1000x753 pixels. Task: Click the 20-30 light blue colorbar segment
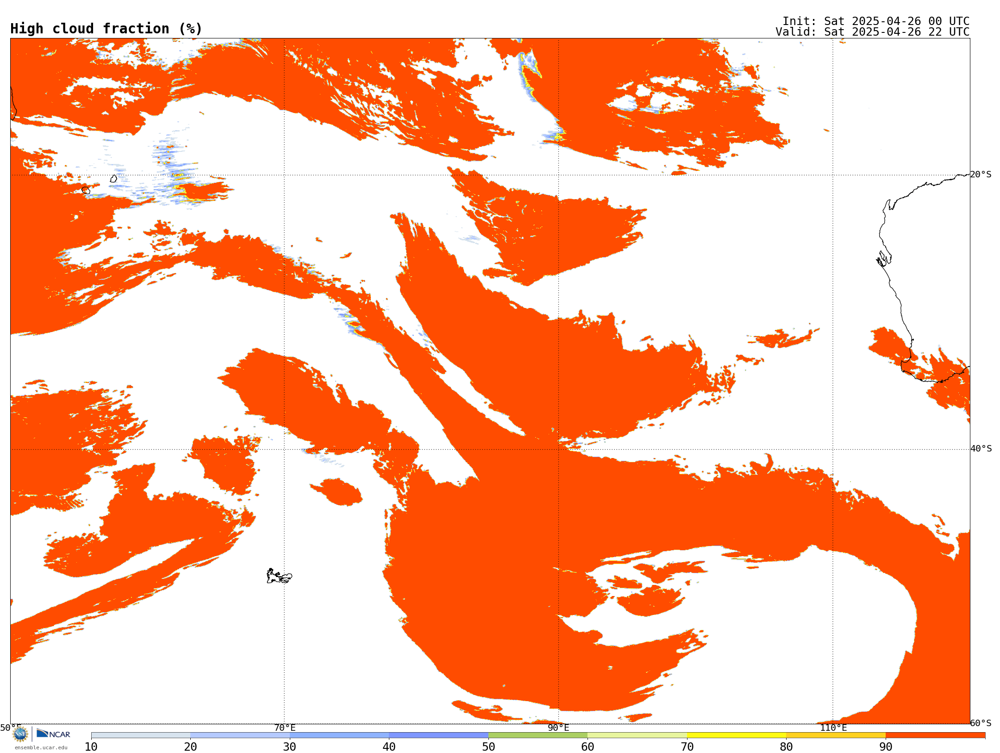point(240,735)
